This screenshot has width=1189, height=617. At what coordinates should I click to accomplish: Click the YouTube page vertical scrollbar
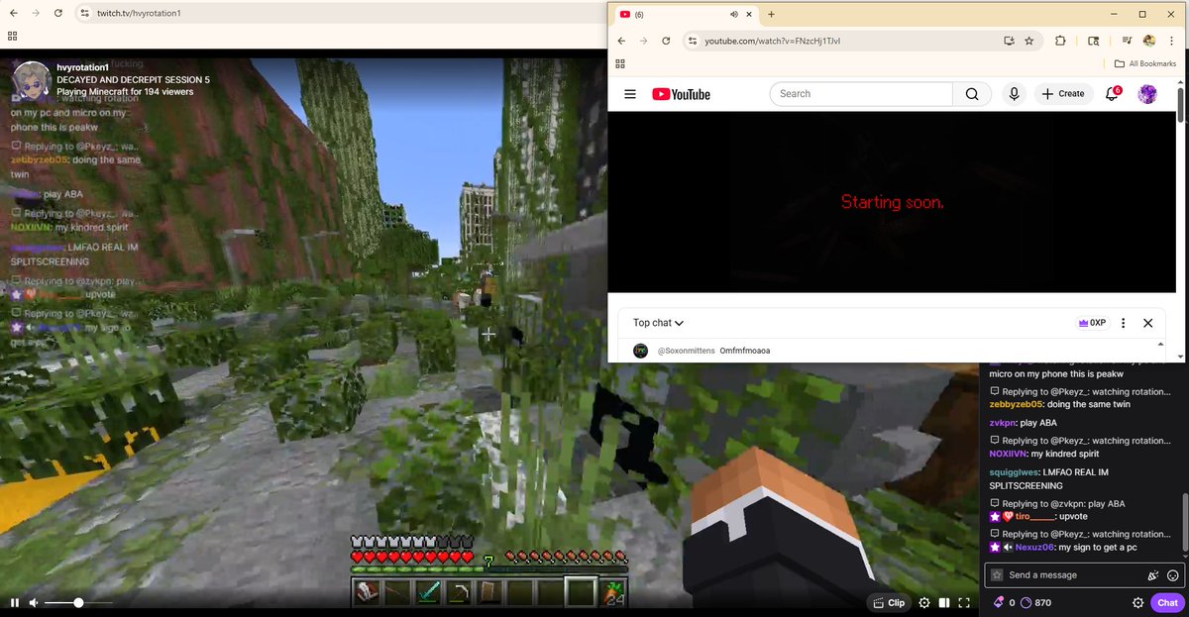click(x=1180, y=104)
